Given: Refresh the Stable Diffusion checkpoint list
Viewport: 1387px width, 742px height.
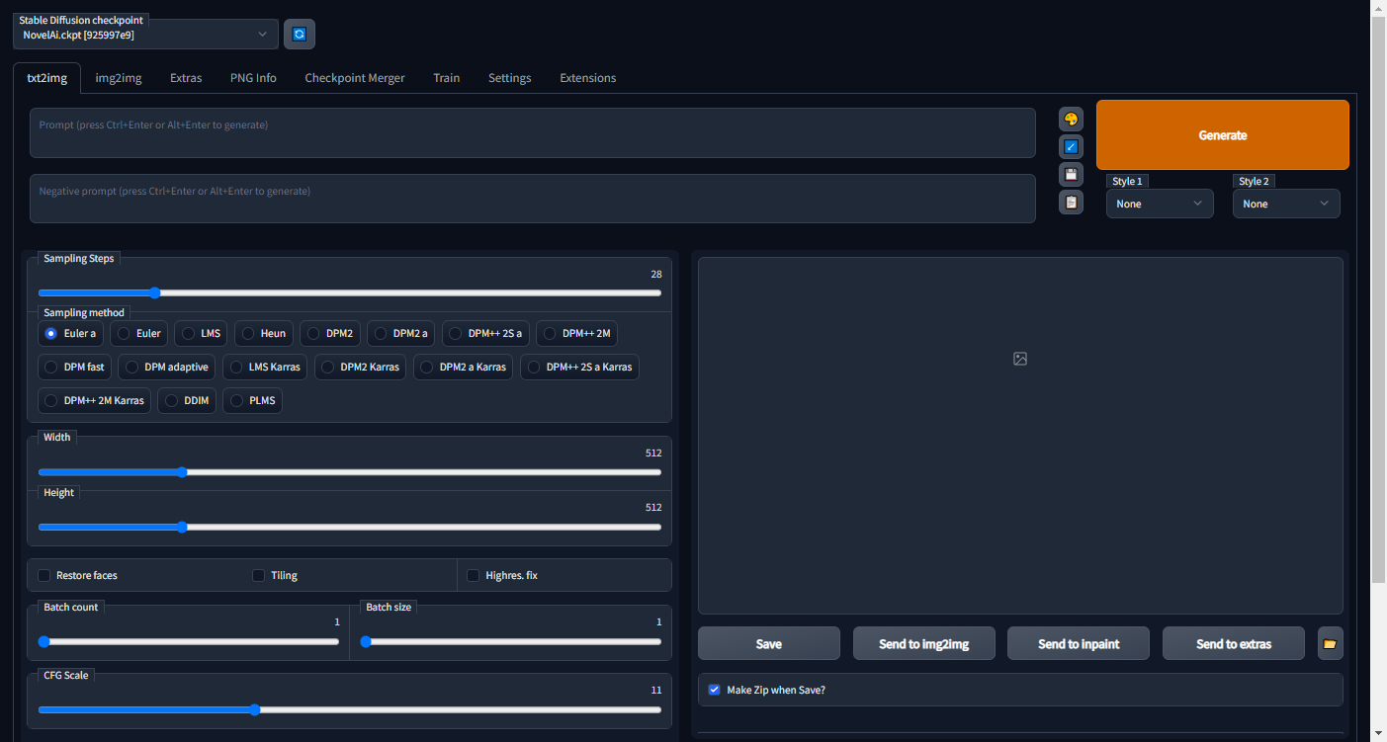Looking at the screenshot, I should coord(300,34).
